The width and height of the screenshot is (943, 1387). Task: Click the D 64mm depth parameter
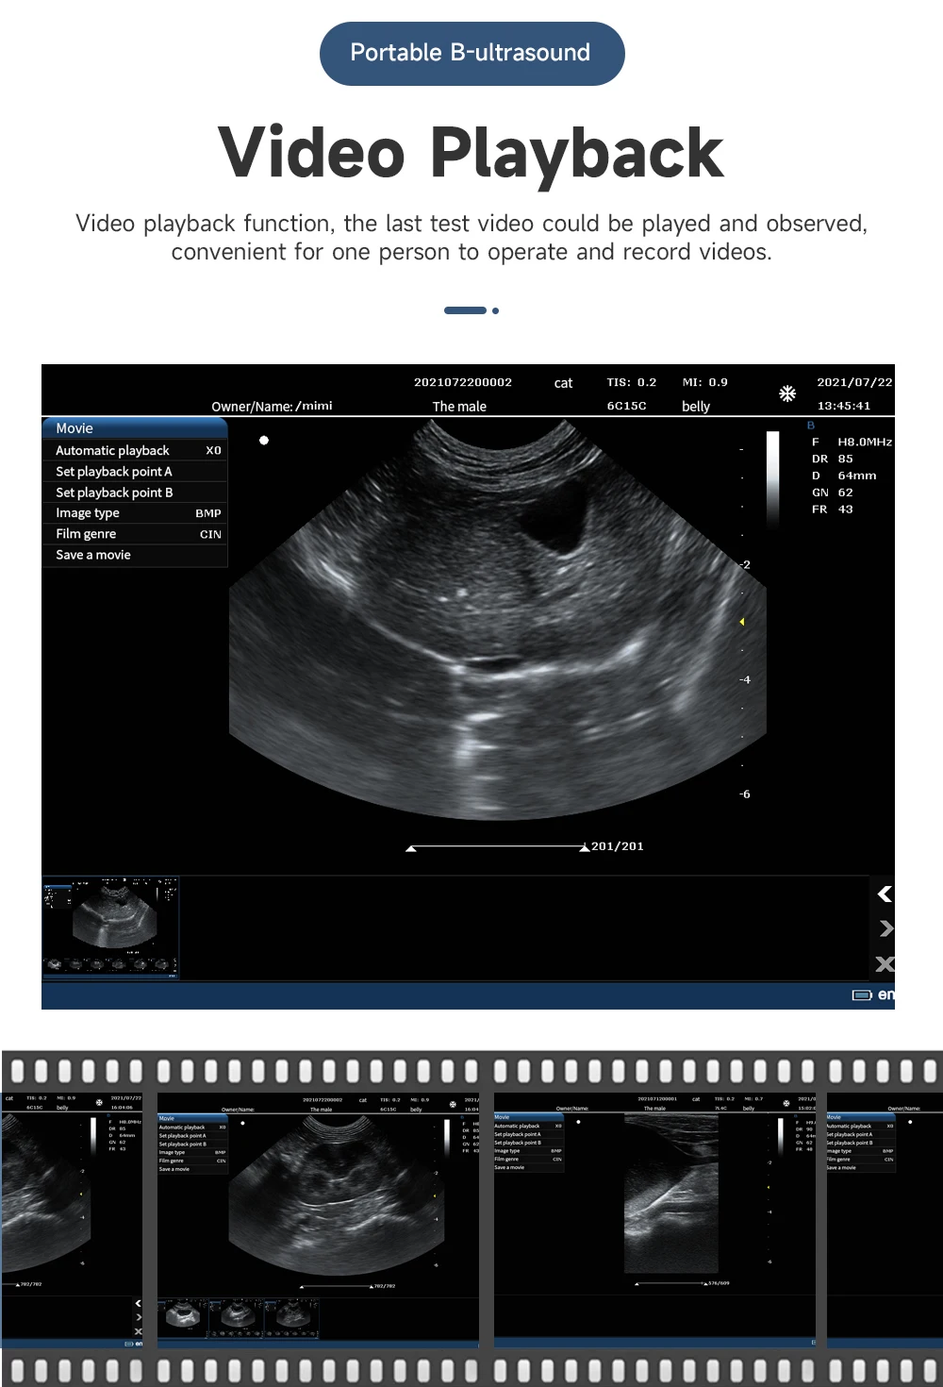point(844,476)
